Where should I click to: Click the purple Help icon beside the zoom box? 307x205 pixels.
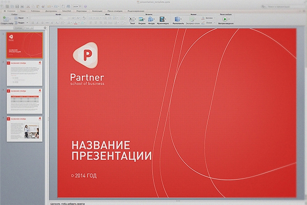pyautogui.click(x=85, y=7)
